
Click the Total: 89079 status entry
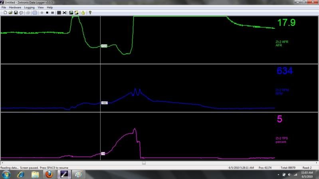tap(288, 168)
